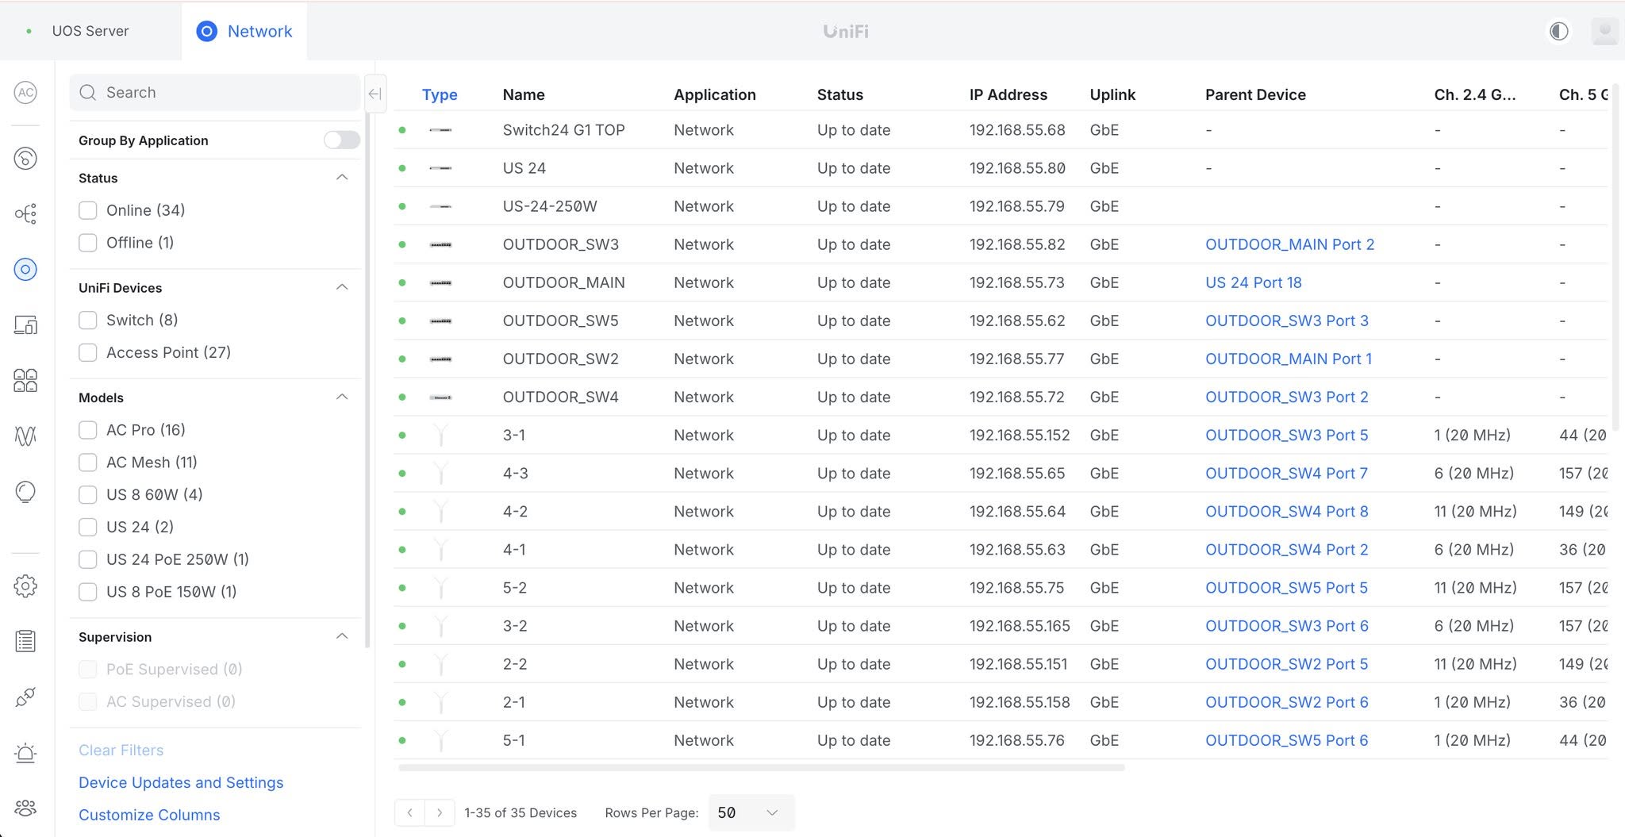Sort by the Name column header
1625x837 pixels.
point(524,94)
